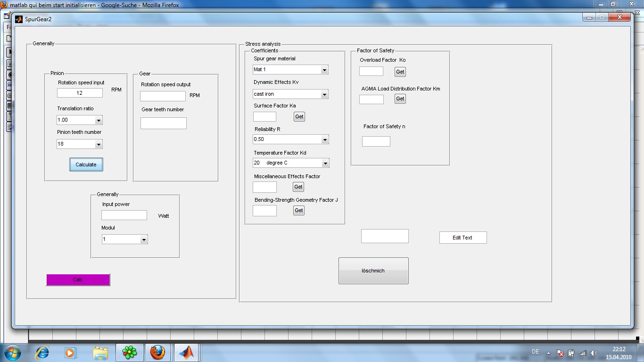Open the Reliability R dropdown

(x=324, y=140)
